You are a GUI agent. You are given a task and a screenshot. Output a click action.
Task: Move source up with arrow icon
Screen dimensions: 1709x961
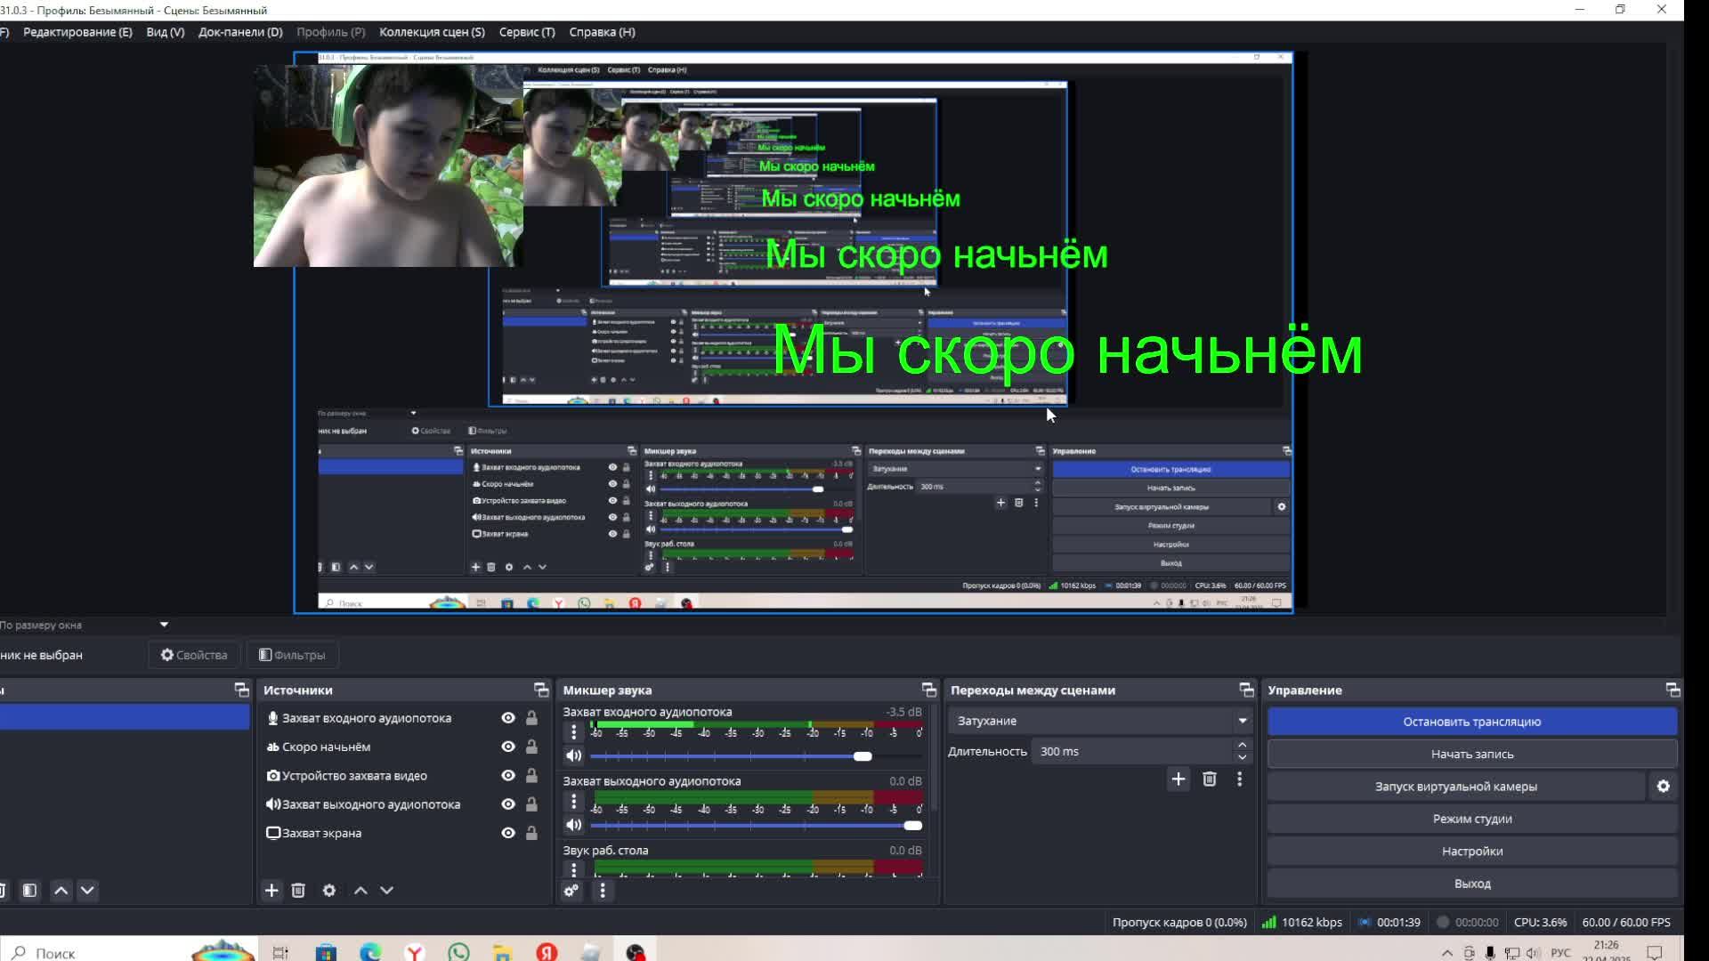click(360, 891)
